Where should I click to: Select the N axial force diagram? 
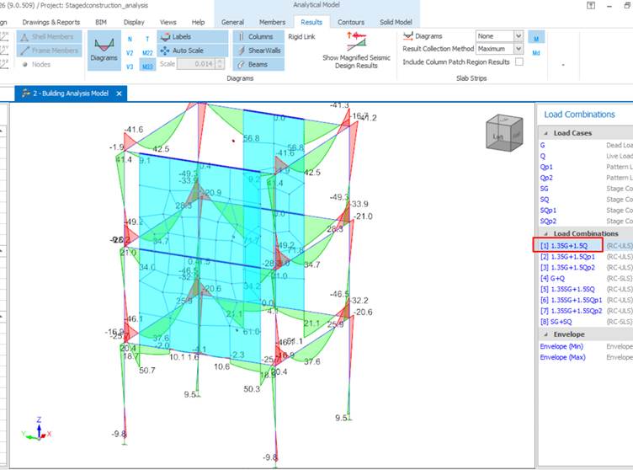click(x=130, y=40)
